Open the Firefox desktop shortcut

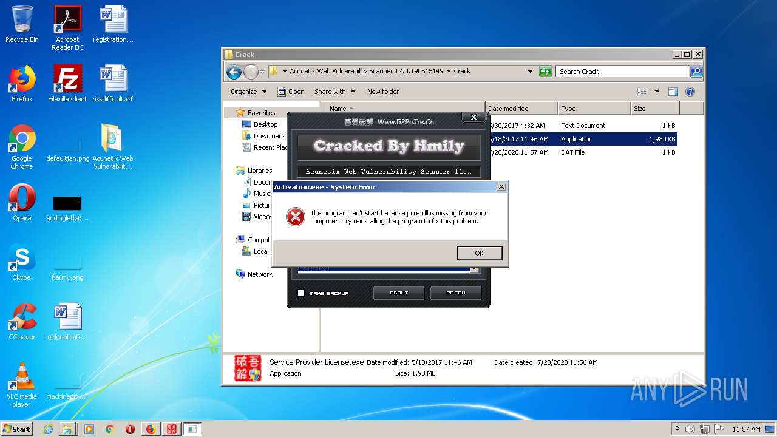point(22,83)
